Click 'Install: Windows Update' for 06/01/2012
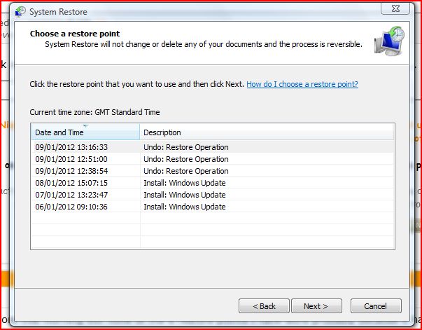This screenshot has height=330, width=422. point(185,207)
